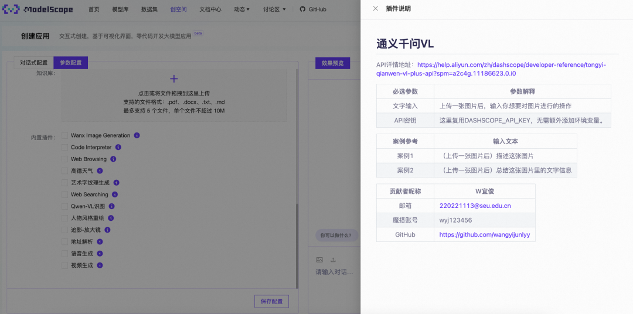
Task: Enable the 语音生成 checkbox
Action: click(64, 254)
